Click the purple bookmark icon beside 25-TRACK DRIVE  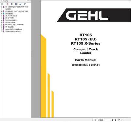[x=4, y=16]
